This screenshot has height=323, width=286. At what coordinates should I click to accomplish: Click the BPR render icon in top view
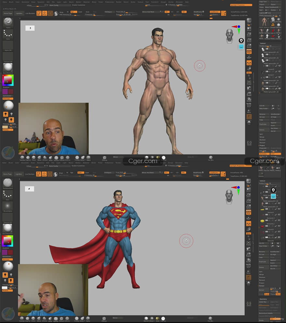pyautogui.click(x=249, y=20)
